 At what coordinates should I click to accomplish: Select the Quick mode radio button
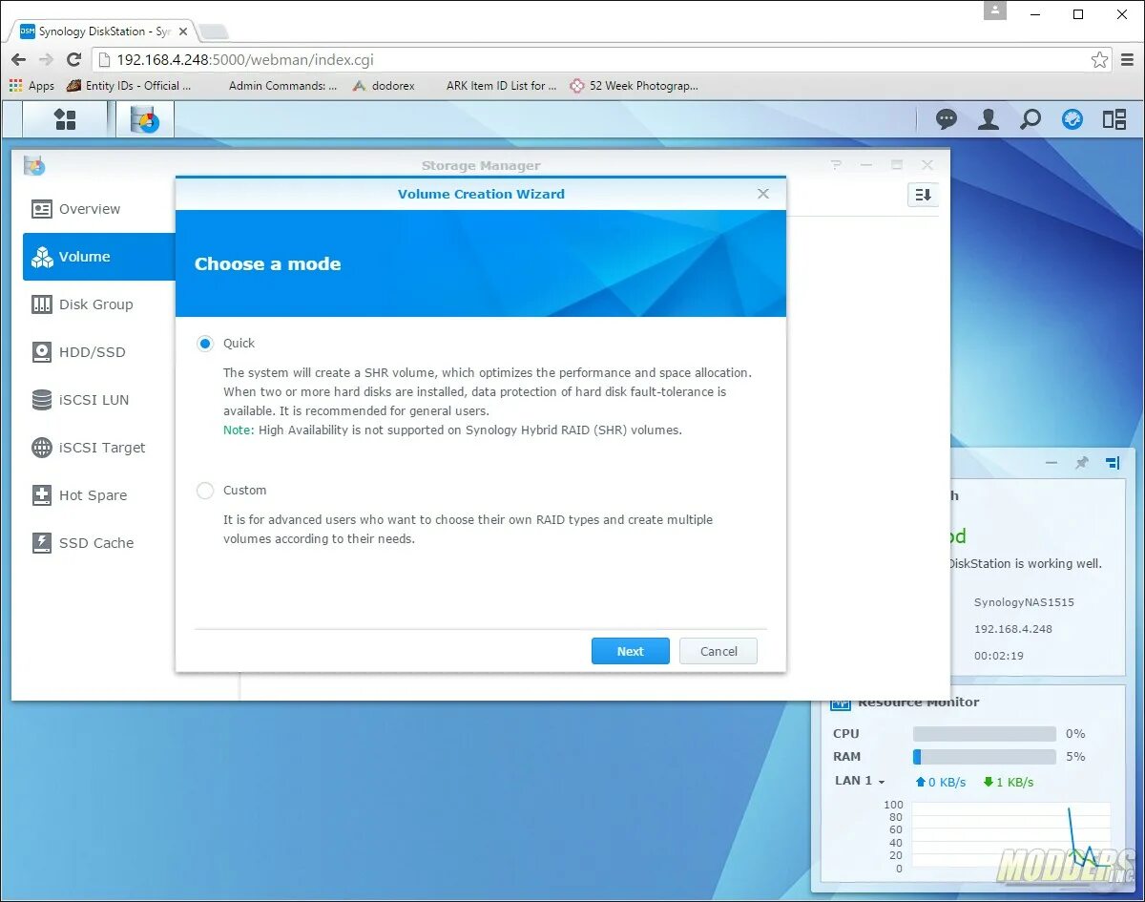click(205, 344)
